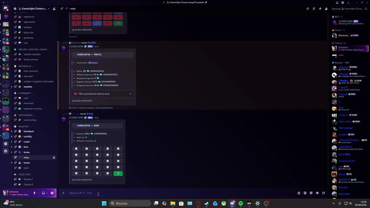This screenshot has height=208, width=370.
Task: Open the 'Nie wybrałeś/aś żadnej opcji' select menu
Action: (x=103, y=94)
